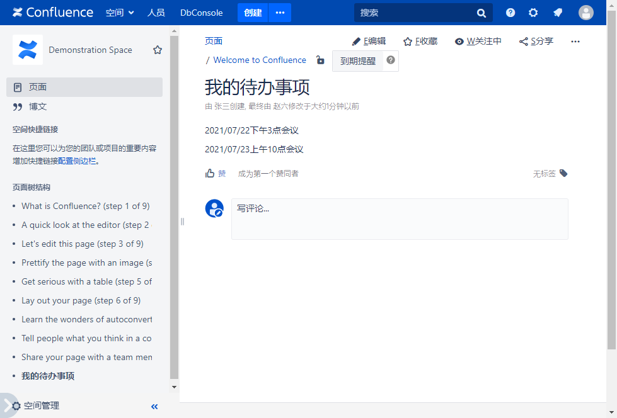
Task: Open the more options ellipsis beside 创建
Action: [280, 13]
